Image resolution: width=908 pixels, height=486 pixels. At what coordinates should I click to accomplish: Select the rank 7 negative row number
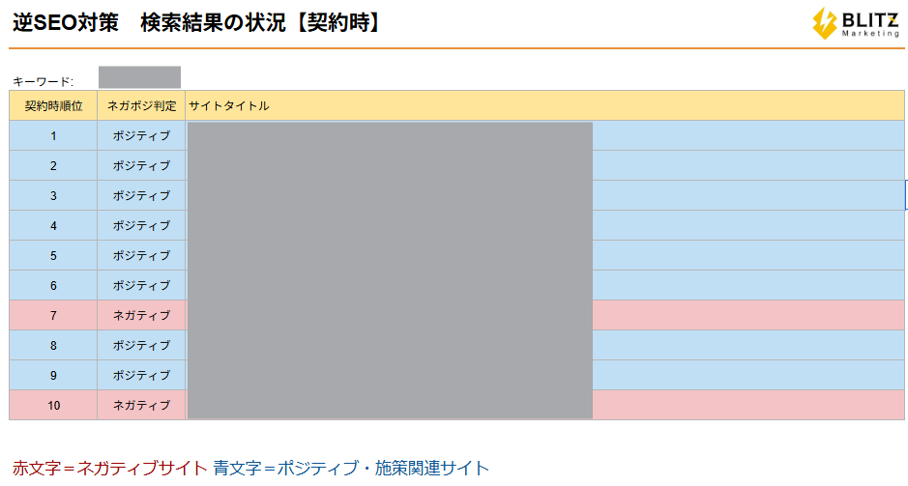(x=53, y=316)
